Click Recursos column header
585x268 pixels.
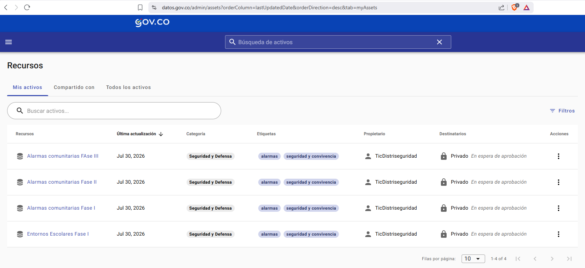tap(25, 134)
